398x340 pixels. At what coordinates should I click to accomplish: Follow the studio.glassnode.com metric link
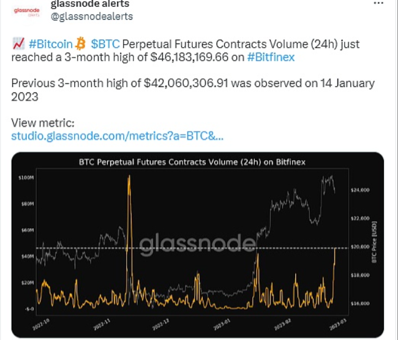[x=117, y=135]
